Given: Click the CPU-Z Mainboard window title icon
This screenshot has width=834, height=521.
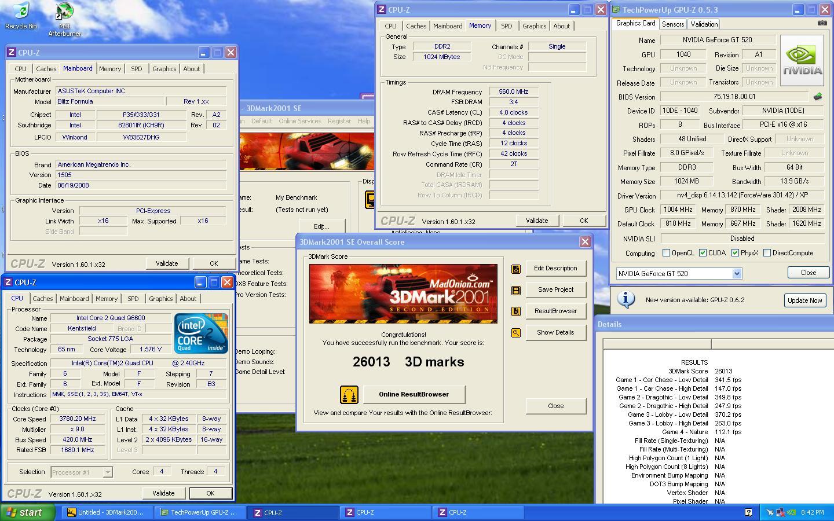Looking at the screenshot, I should pos(11,52).
